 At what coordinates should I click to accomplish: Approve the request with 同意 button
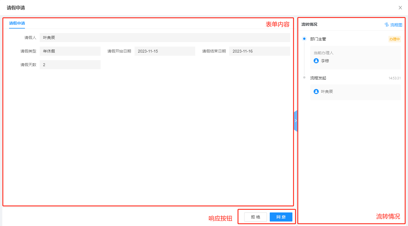(x=281, y=217)
